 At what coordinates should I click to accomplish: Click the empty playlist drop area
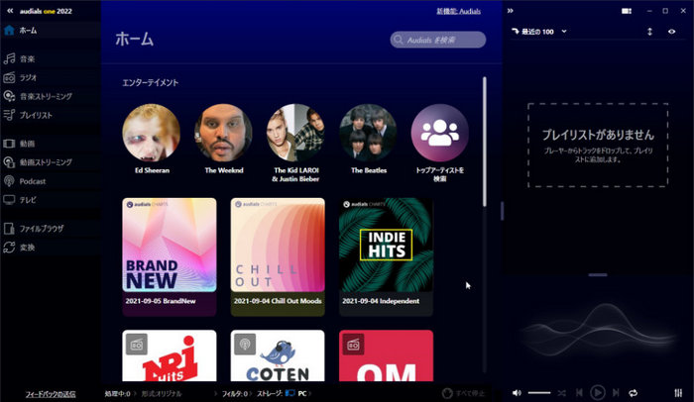(x=598, y=145)
